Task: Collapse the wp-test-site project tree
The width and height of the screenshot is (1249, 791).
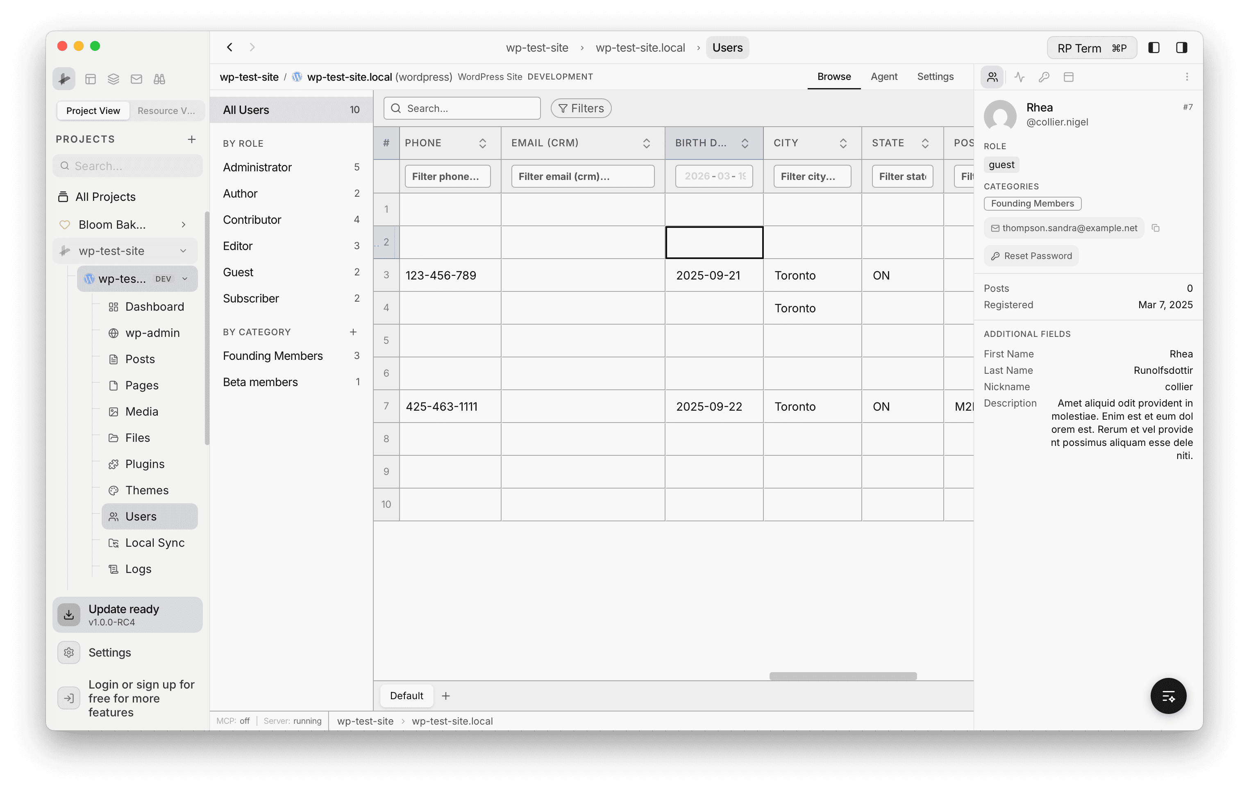Action: 184,250
